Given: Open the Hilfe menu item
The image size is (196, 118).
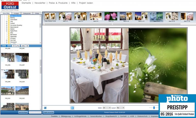Looking at the screenshot, I should [73, 3].
